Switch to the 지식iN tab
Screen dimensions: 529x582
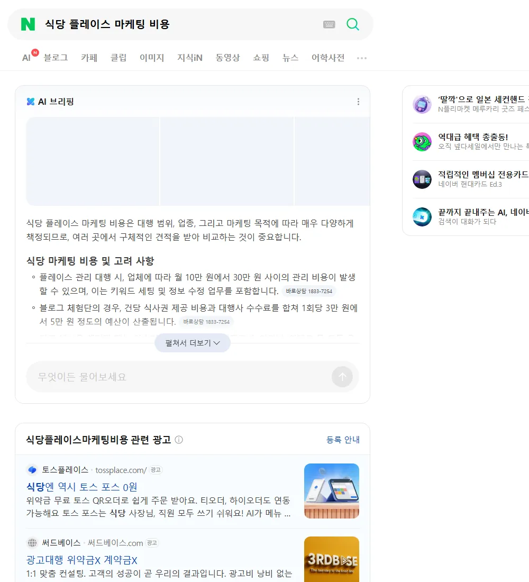pos(190,58)
